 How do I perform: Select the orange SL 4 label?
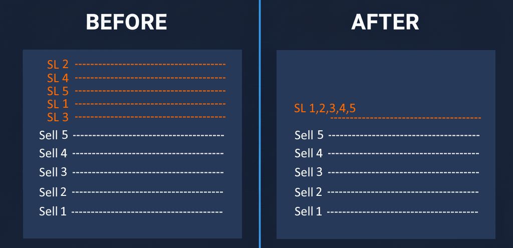58,78
